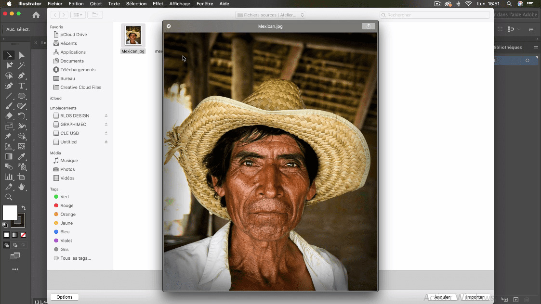541x304 pixels.
Task: Select the Eraser tool
Action: (x=9, y=116)
